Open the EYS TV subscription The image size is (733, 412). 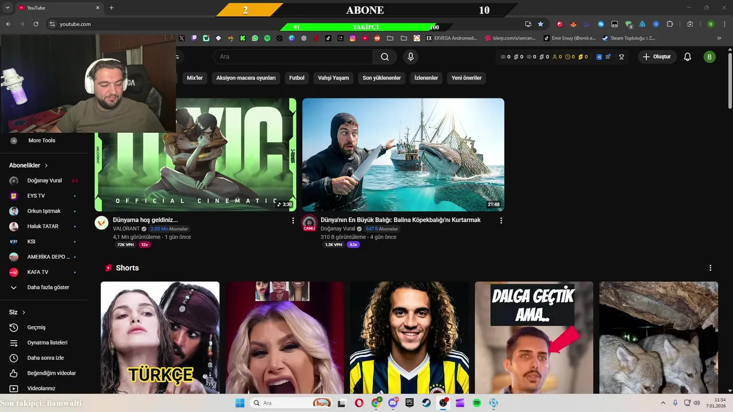click(44, 196)
